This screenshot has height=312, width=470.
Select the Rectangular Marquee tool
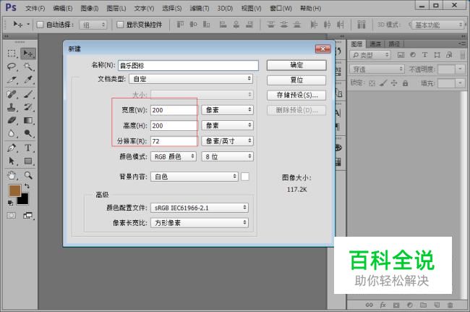(x=12, y=54)
